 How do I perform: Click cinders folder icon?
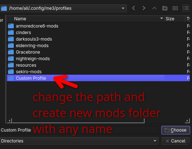point(11,33)
